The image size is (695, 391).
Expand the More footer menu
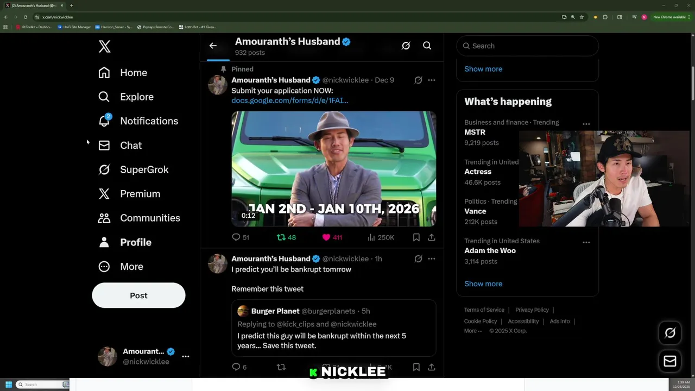pos(473,331)
